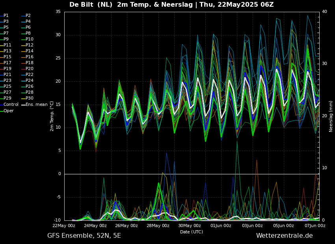The width and height of the screenshot is (335, 244).
Task: Click the P18 legend entry
Action: [x=29, y=63]
